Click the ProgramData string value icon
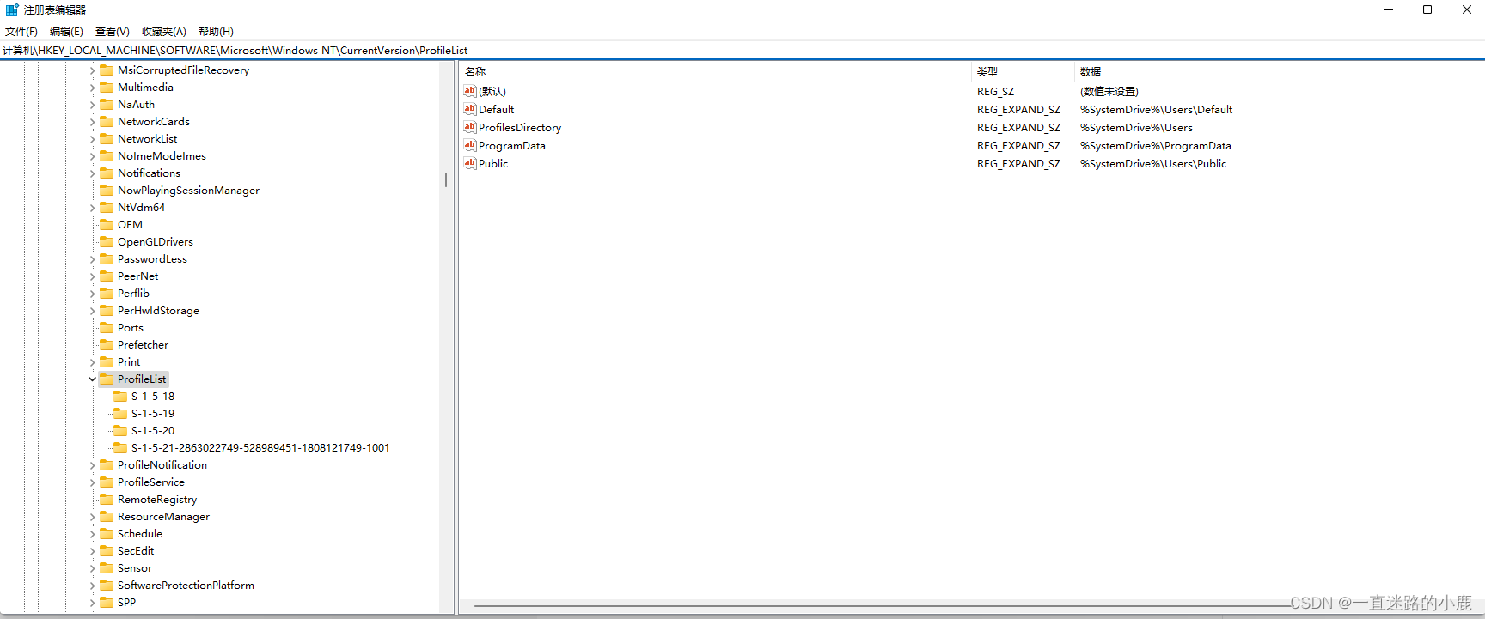Image resolution: width=1485 pixels, height=619 pixels. pyautogui.click(x=470, y=145)
